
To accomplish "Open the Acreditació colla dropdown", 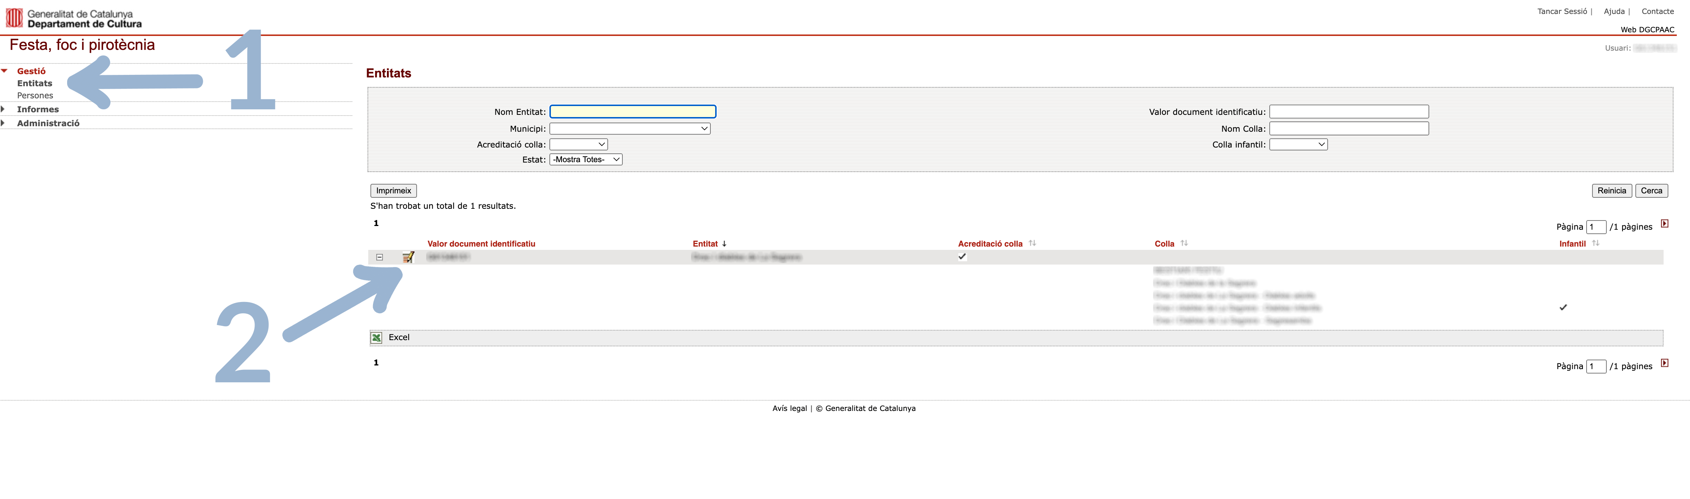I will [x=578, y=145].
